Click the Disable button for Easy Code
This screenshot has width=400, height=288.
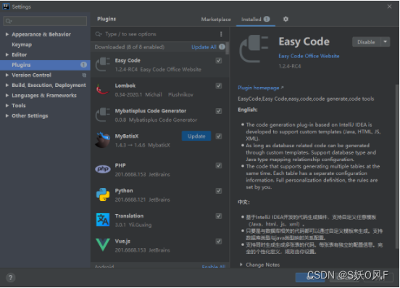coord(367,42)
